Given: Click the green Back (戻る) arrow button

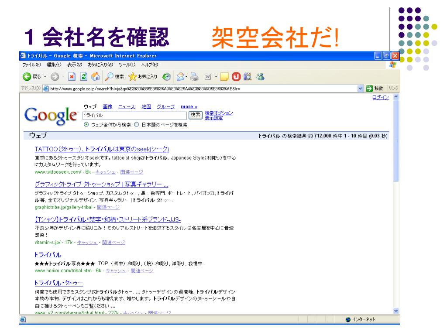Looking at the screenshot, I should point(27,76).
